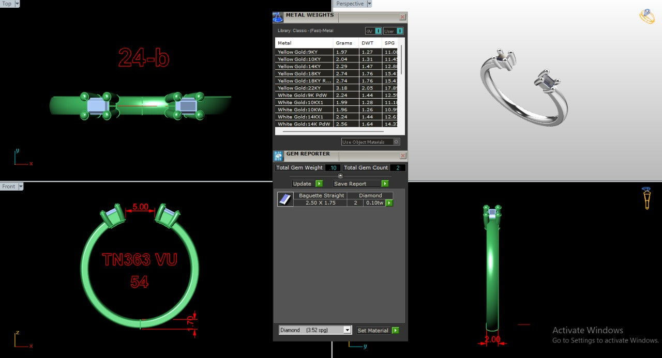Open the Top viewport dropdown arrow
Viewport: 662px width, 358px height.
pyautogui.click(x=17, y=4)
